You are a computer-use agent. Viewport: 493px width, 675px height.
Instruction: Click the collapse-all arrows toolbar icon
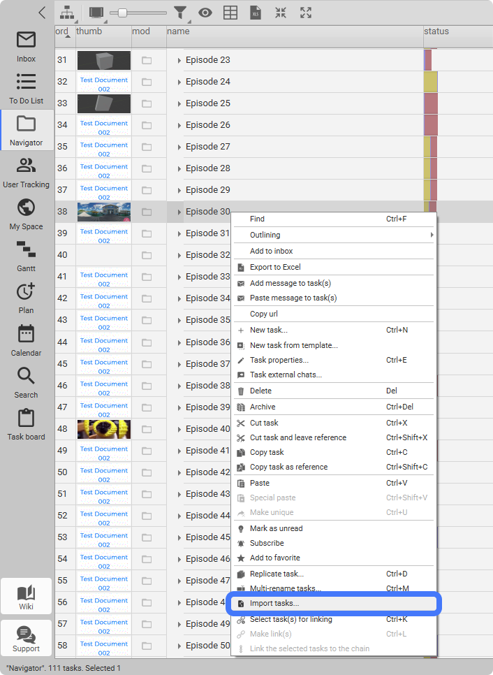tap(281, 13)
